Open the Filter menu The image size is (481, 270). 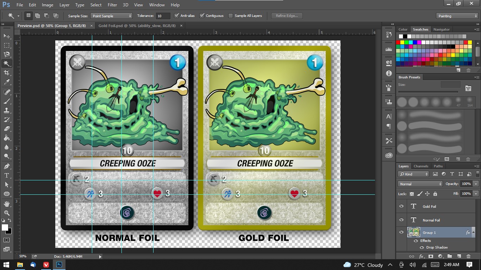point(112,5)
